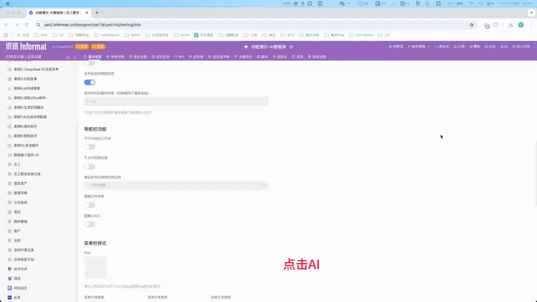Click 进入应用 in the header
Viewport: 537px width, 302px height.
[522, 47]
